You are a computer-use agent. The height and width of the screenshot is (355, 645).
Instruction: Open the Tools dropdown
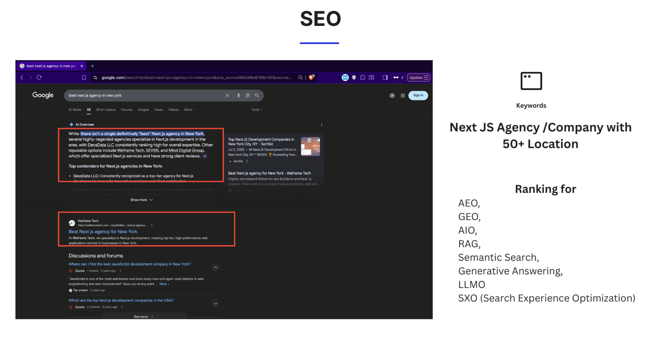pyautogui.click(x=257, y=110)
